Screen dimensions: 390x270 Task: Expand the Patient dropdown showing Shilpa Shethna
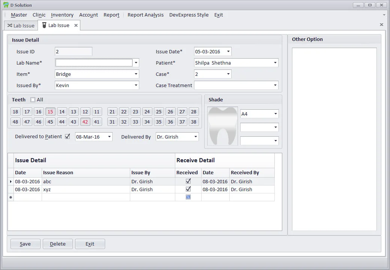click(275, 63)
